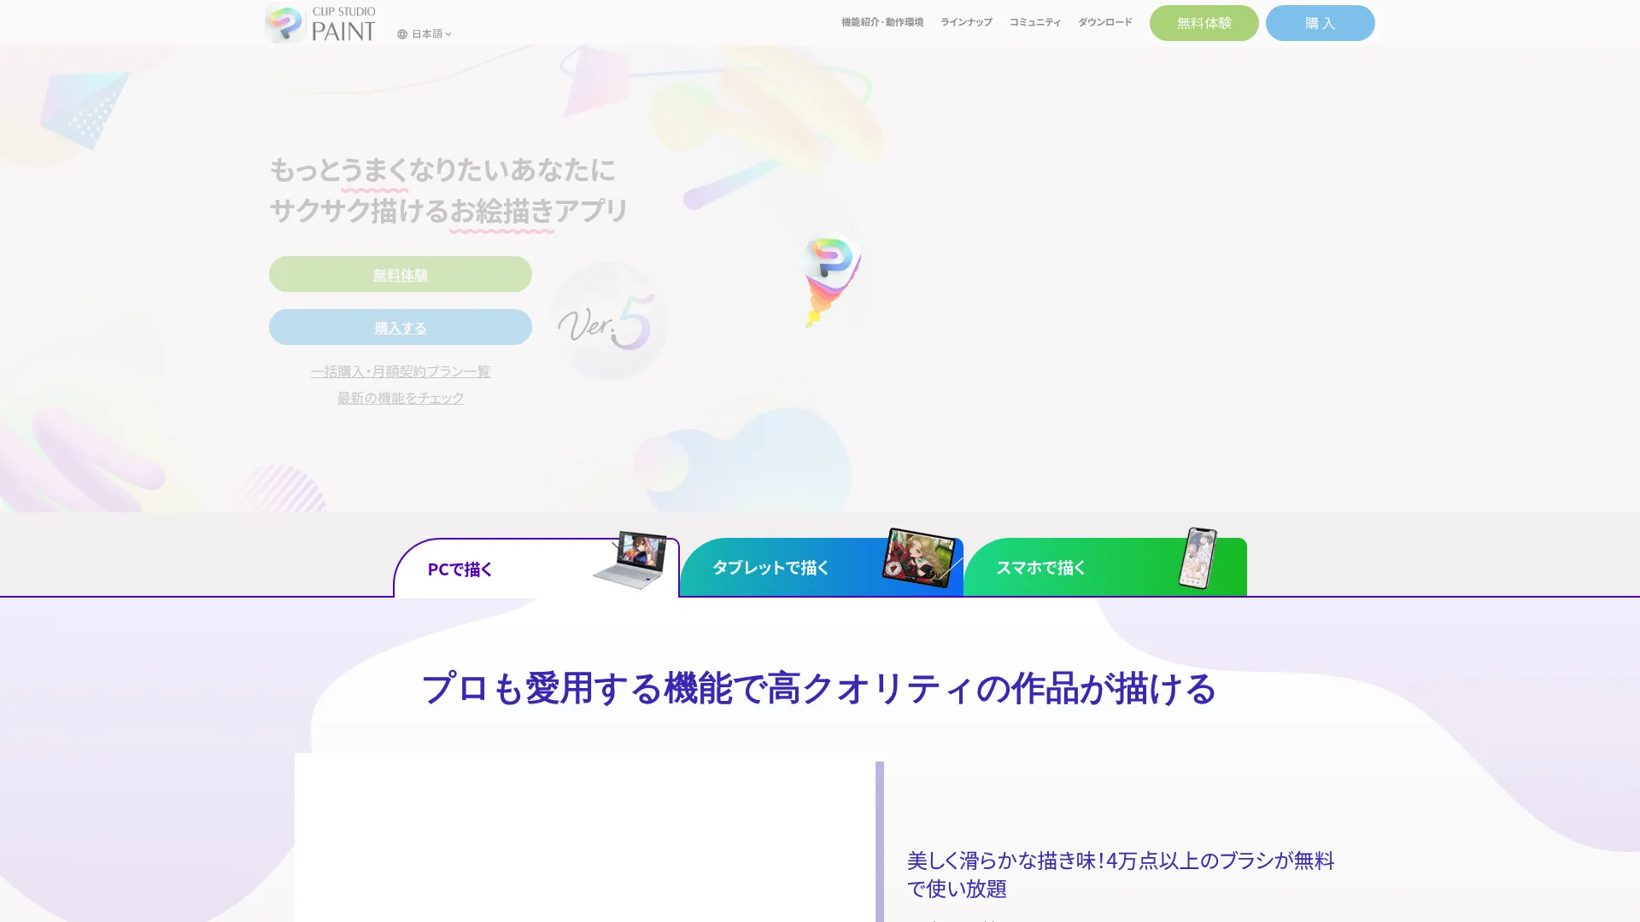Viewport: 1640px width, 922px height.
Task: Click the tagline もっとうまくなりたいあなたに
Action: (442, 170)
